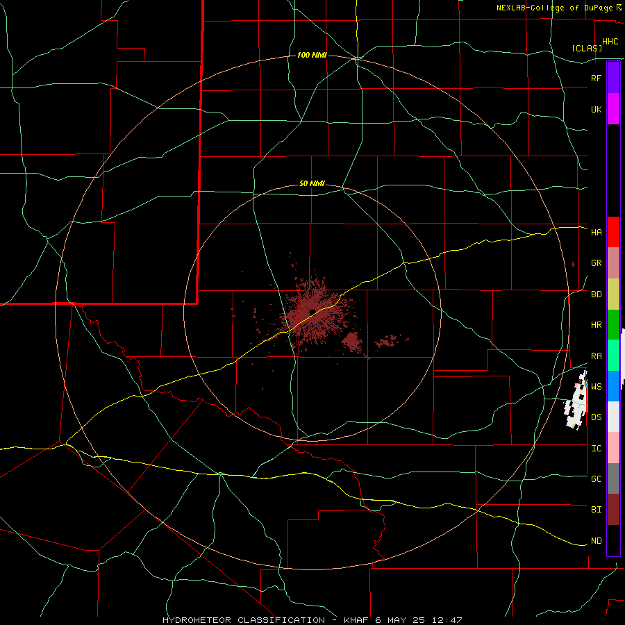Click the HR legend label
This screenshot has width=625, height=625.
596,325
